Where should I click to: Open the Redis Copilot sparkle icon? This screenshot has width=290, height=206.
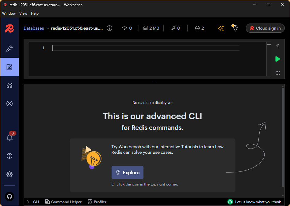[221, 28]
